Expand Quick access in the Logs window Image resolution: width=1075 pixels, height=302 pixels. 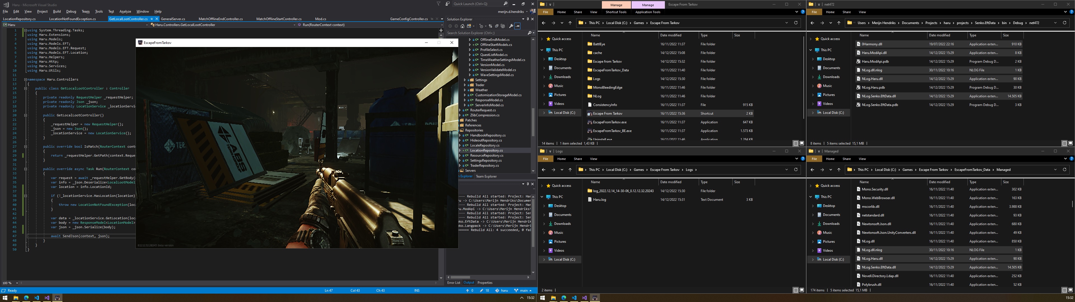coord(542,186)
